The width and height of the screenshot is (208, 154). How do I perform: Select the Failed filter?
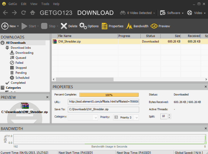click(x=19, y=63)
